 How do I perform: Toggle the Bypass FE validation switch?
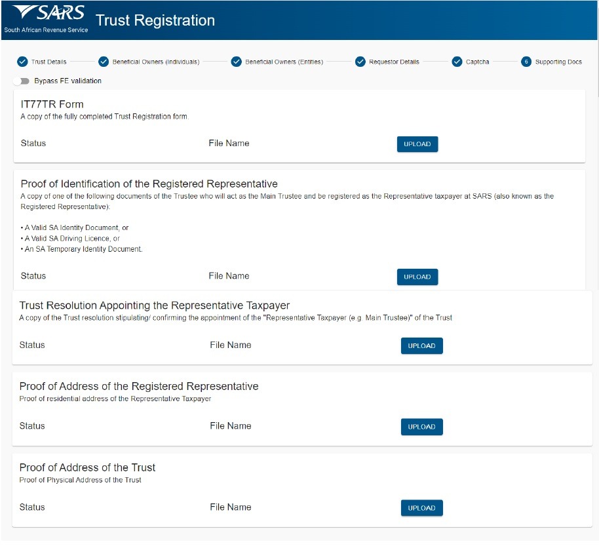(24, 81)
